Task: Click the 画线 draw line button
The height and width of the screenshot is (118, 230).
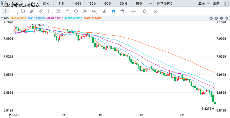Action: pos(216,3)
